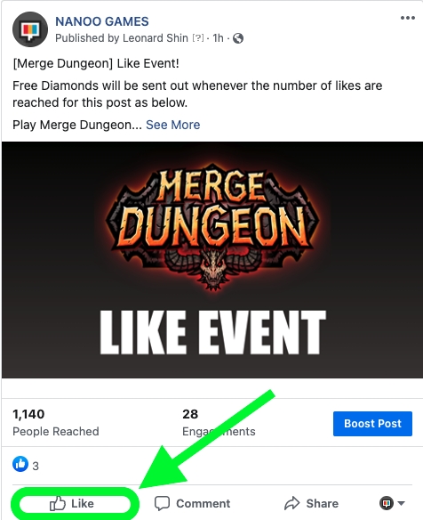The image size is (423, 520).
Task: Expand post text with See More
Action: [x=172, y=125]
